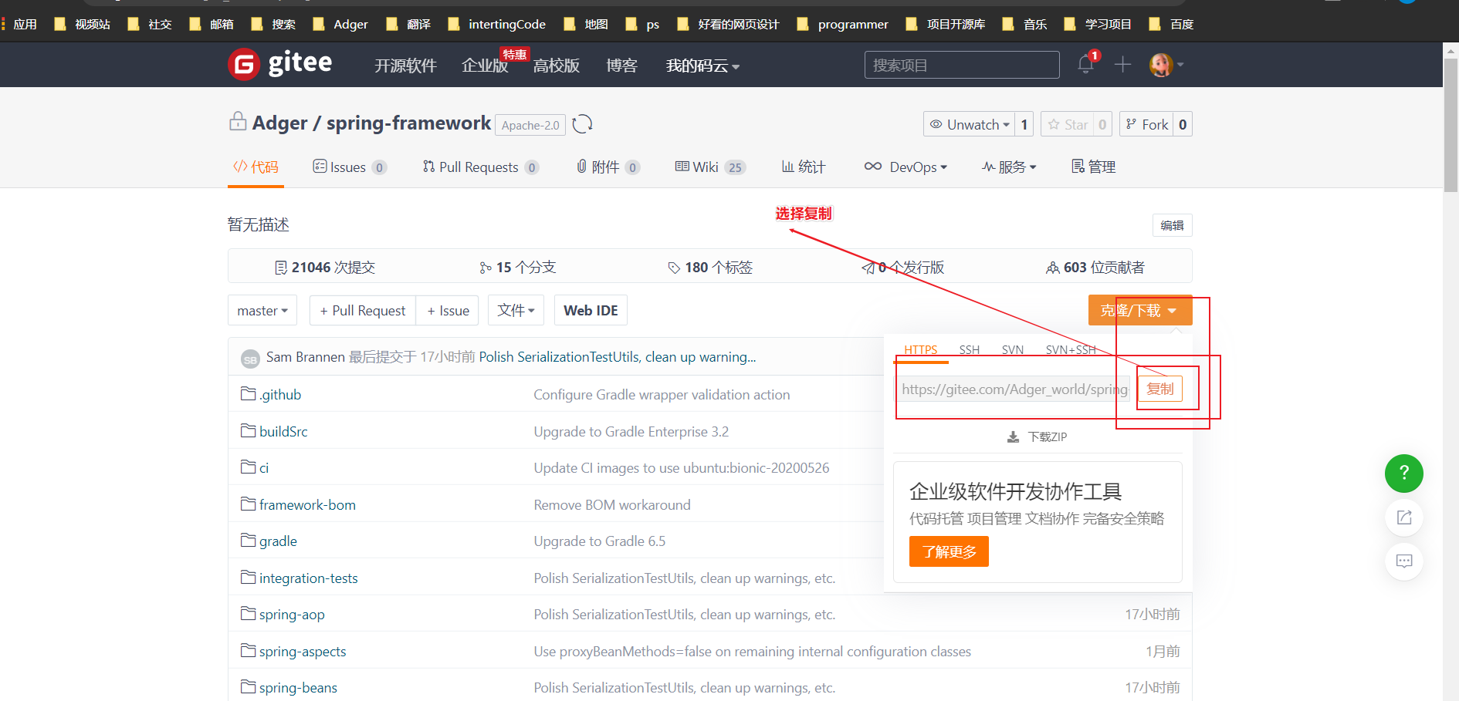The height and width of the screenshot is (701, 1459).
Task: Expand the DevOps menu
Action: coord(906,167)
